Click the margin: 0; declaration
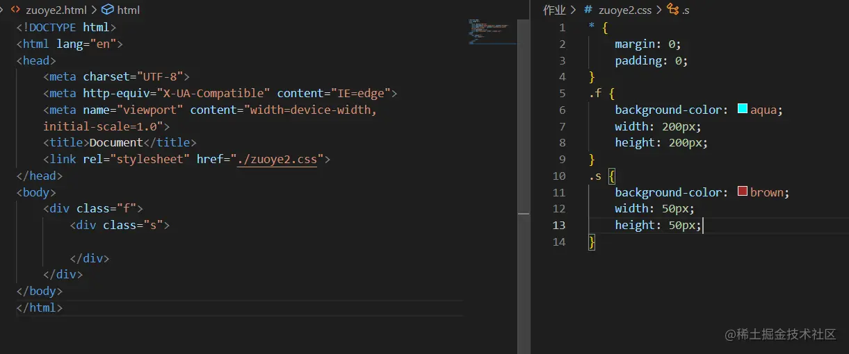Image resolution: width=849 pixels, height=354 pixels. click(648, 44)
